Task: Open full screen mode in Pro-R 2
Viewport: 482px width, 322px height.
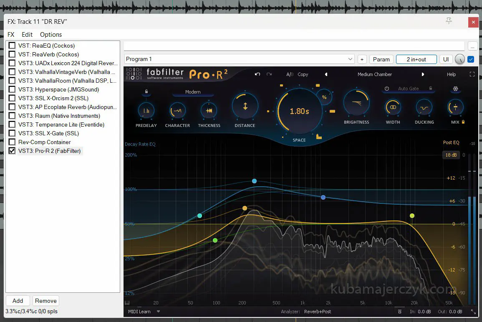Action: (472, 74)
